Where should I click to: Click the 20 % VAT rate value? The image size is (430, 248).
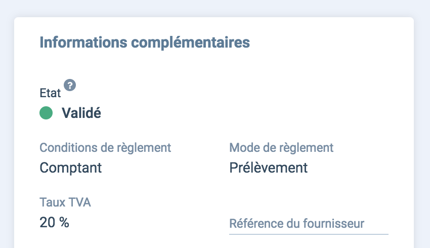(54, 222)
